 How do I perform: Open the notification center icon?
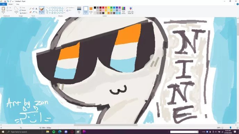coord(235,132)
